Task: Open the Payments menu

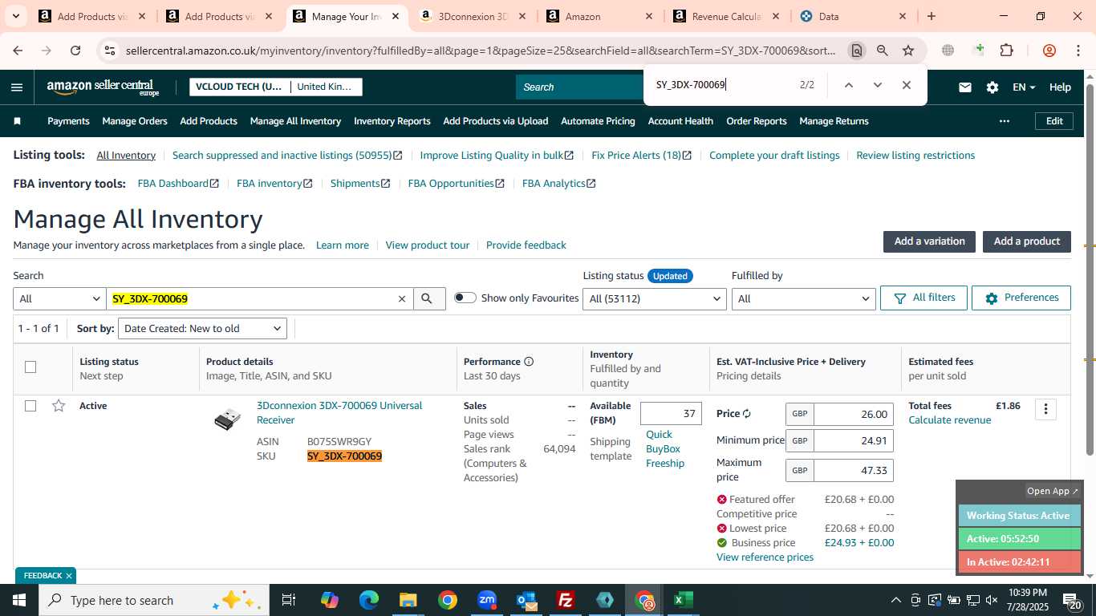Action: pos(68,121)
